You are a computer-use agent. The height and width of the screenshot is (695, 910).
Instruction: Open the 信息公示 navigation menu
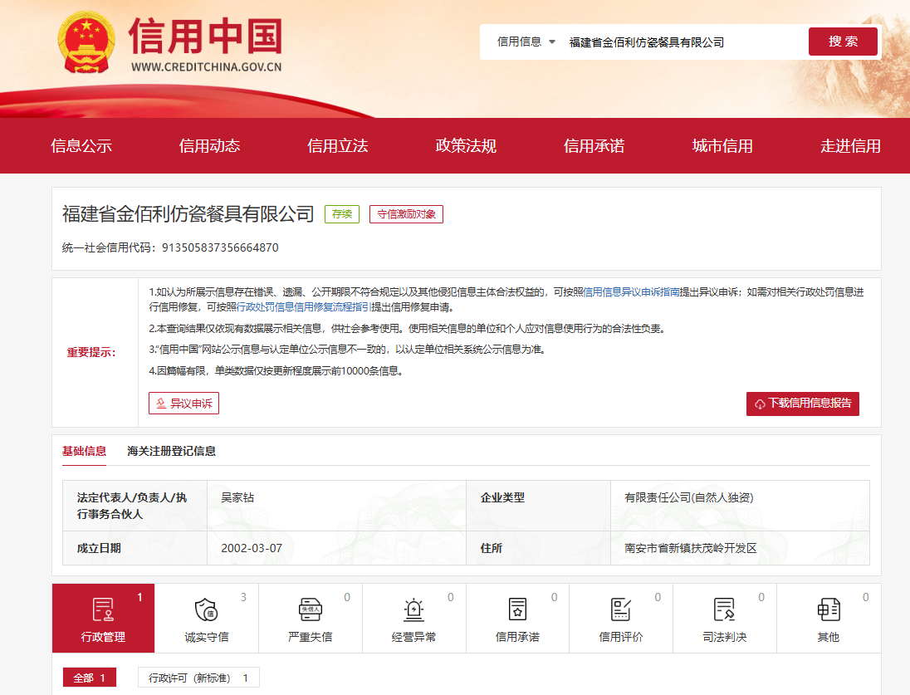(x=81, y=146)
